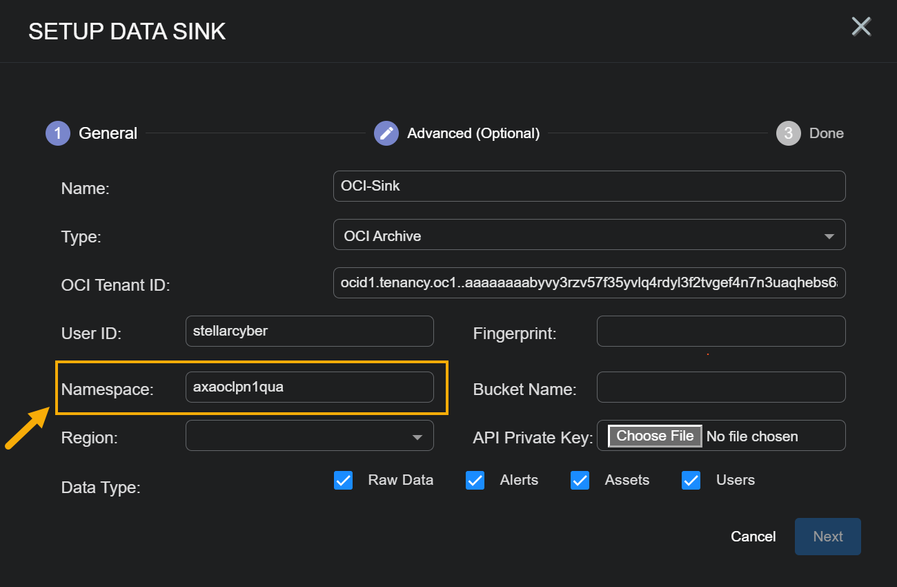
Task: Expand the Region dropdown
Action: 309,436
